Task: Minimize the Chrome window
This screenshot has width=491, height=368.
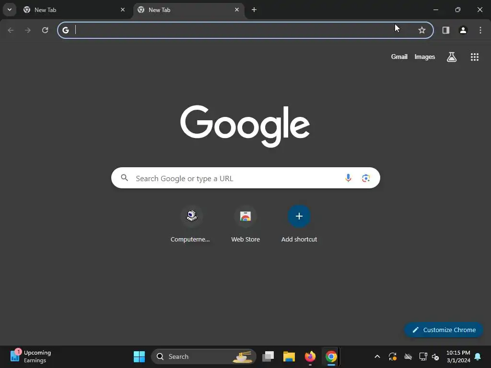Action: [435, 10]
